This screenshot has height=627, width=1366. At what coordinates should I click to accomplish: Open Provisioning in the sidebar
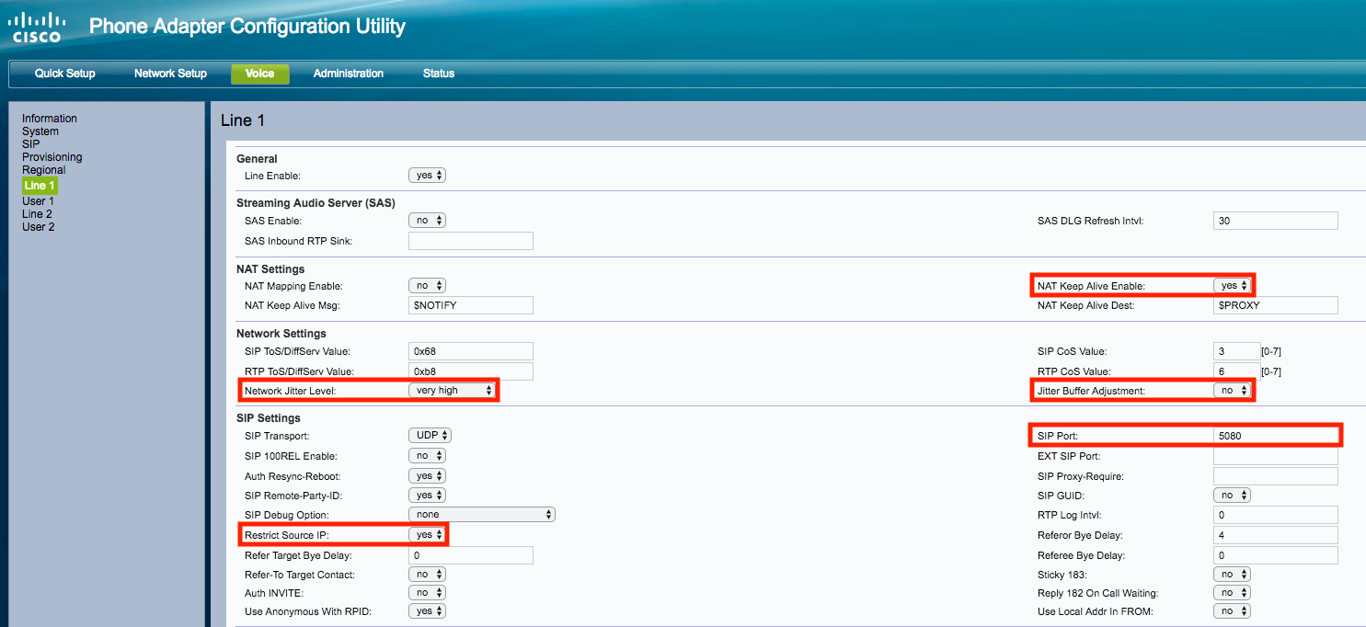tap(52, 157)
